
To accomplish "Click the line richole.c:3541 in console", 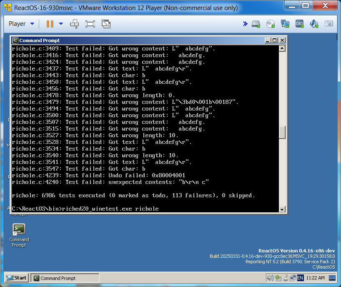I will (x=102, y=162).
